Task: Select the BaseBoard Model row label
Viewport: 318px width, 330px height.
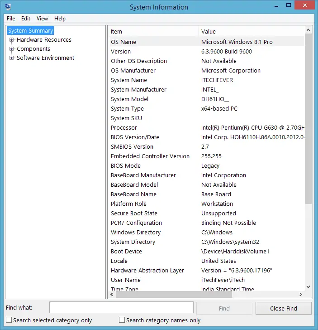Action: click(134, 184)
